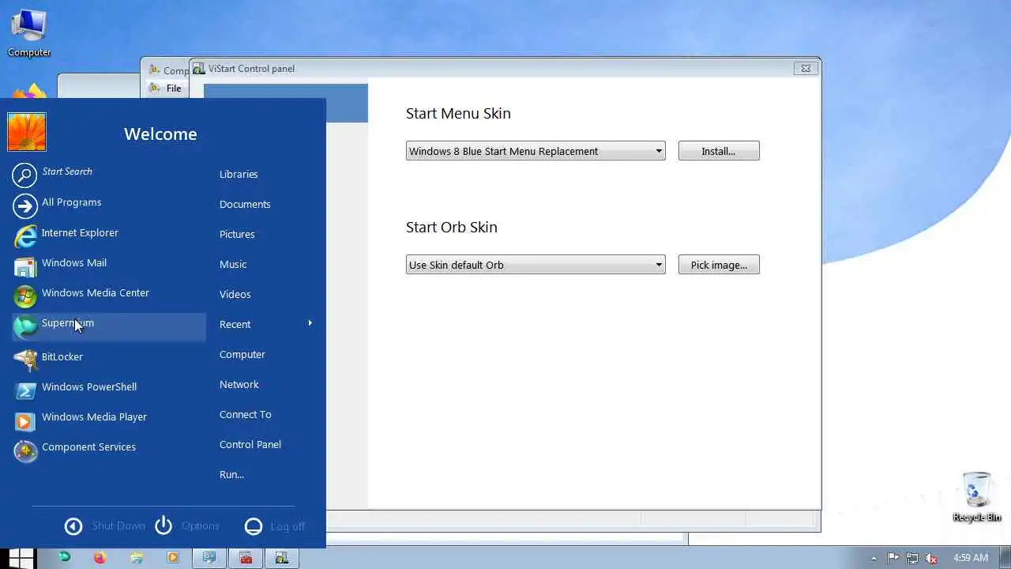1011x569 pixels.
Task: Open the Recycle Bin desktop icon
Action: point(977,496)
